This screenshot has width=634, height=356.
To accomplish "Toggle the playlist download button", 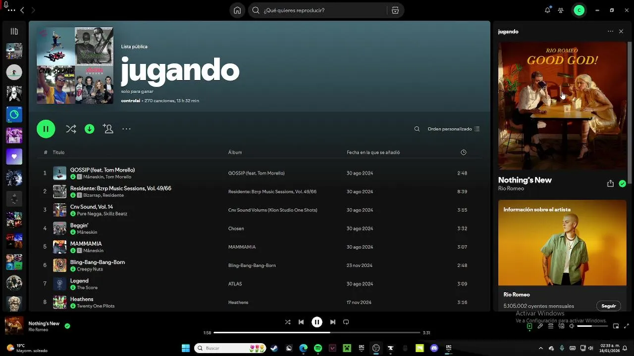I will tap(89, 129).
